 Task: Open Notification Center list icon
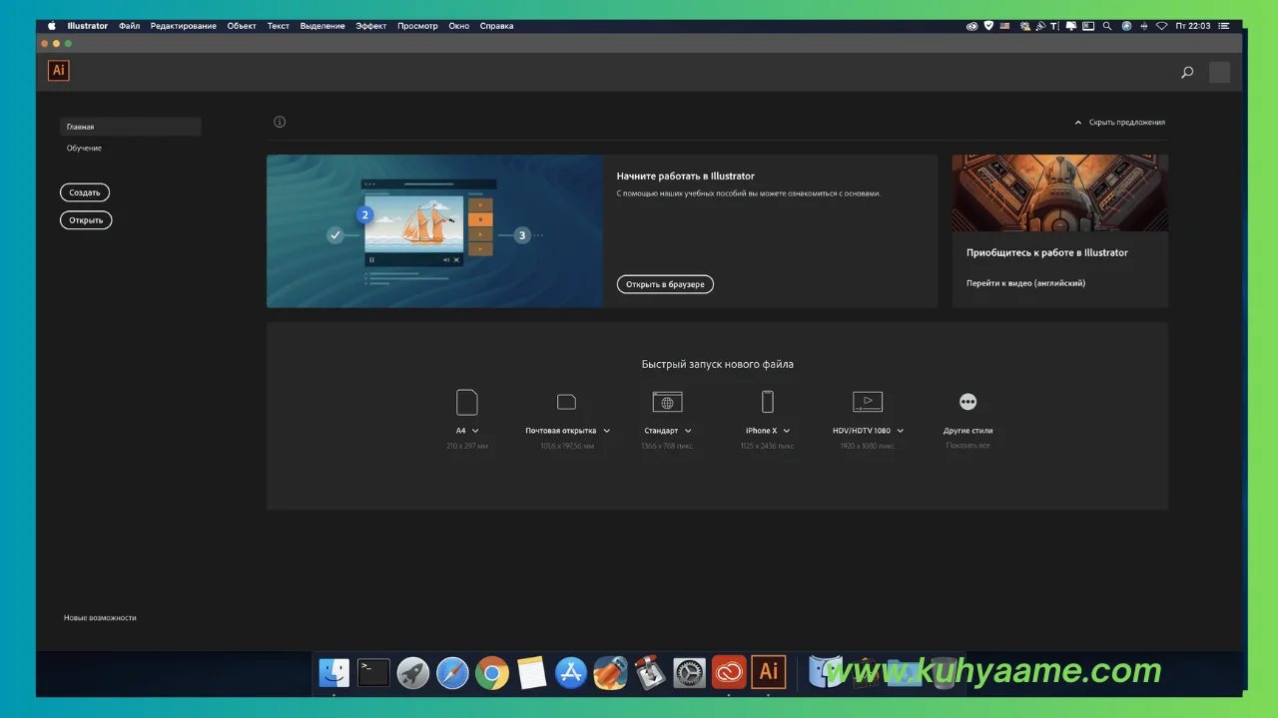[1224, 26]
